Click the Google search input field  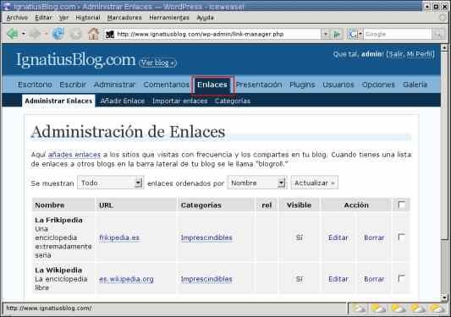[398, 34]
